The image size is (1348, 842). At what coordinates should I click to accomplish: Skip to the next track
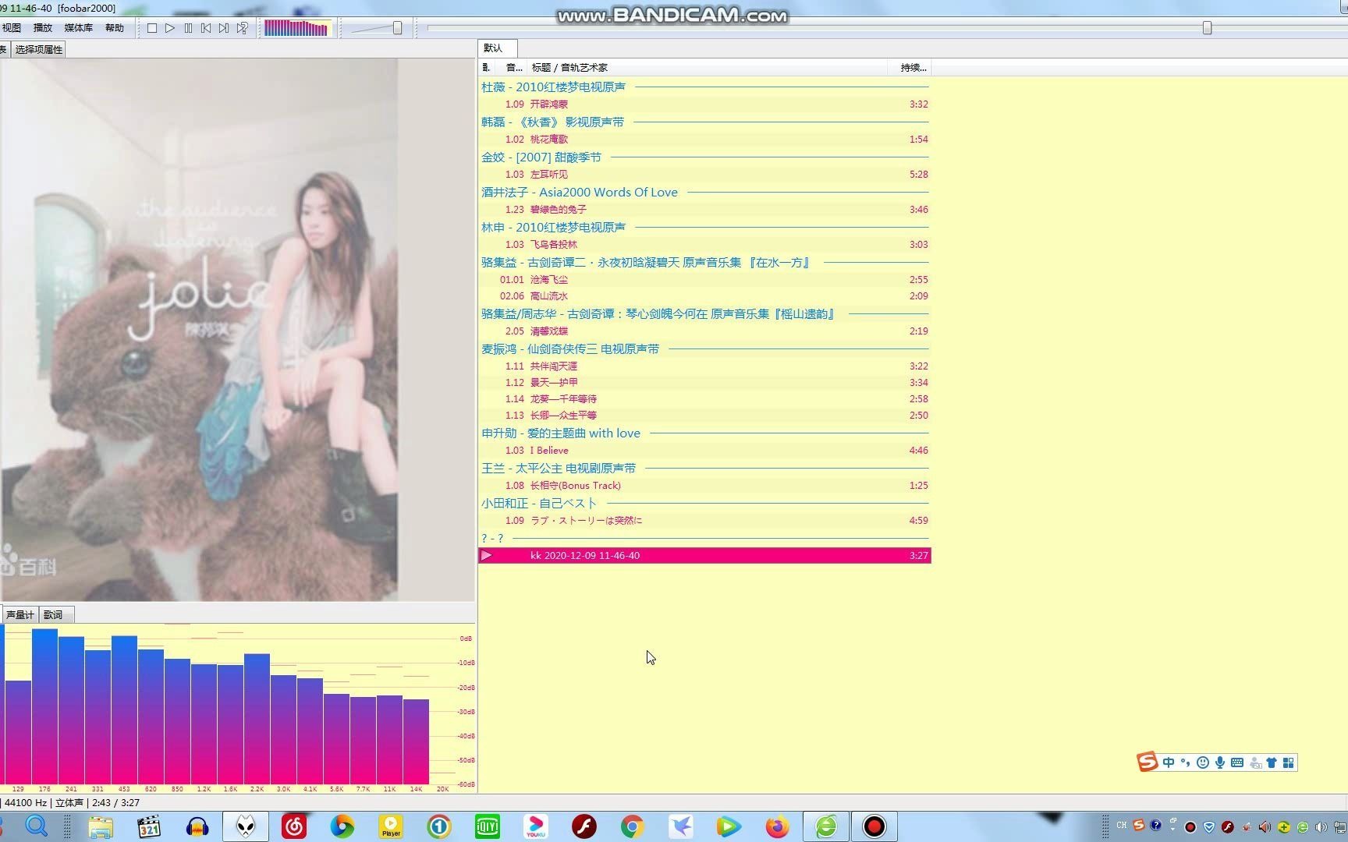pos(224,28)
